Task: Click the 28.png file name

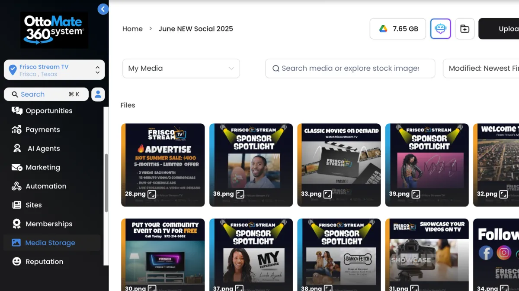Action: [135, 194]
